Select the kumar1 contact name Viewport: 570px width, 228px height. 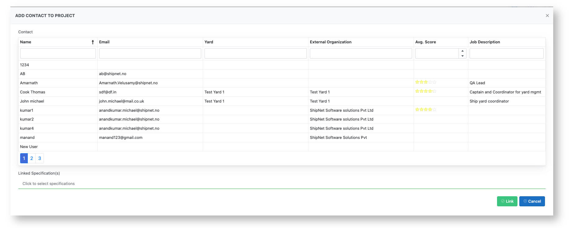pyautogui.click(x=27, y=110)
